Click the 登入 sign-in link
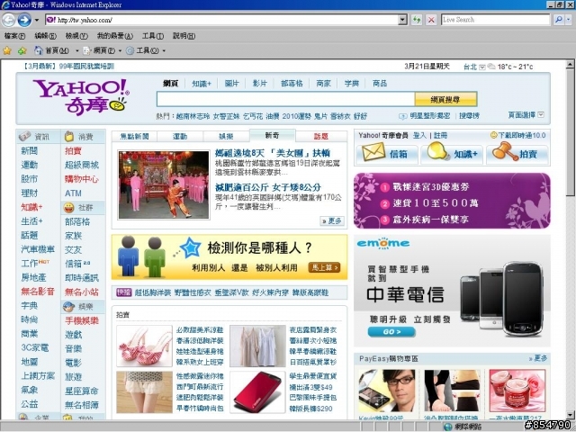Viewport: 576px width, 432px height. 419,136
